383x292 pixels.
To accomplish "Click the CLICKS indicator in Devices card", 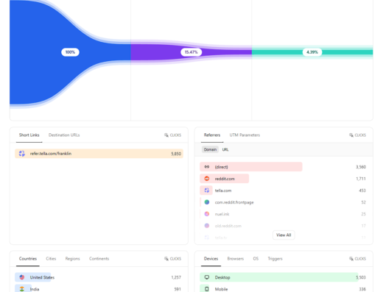I will click(x=358, y=259).
